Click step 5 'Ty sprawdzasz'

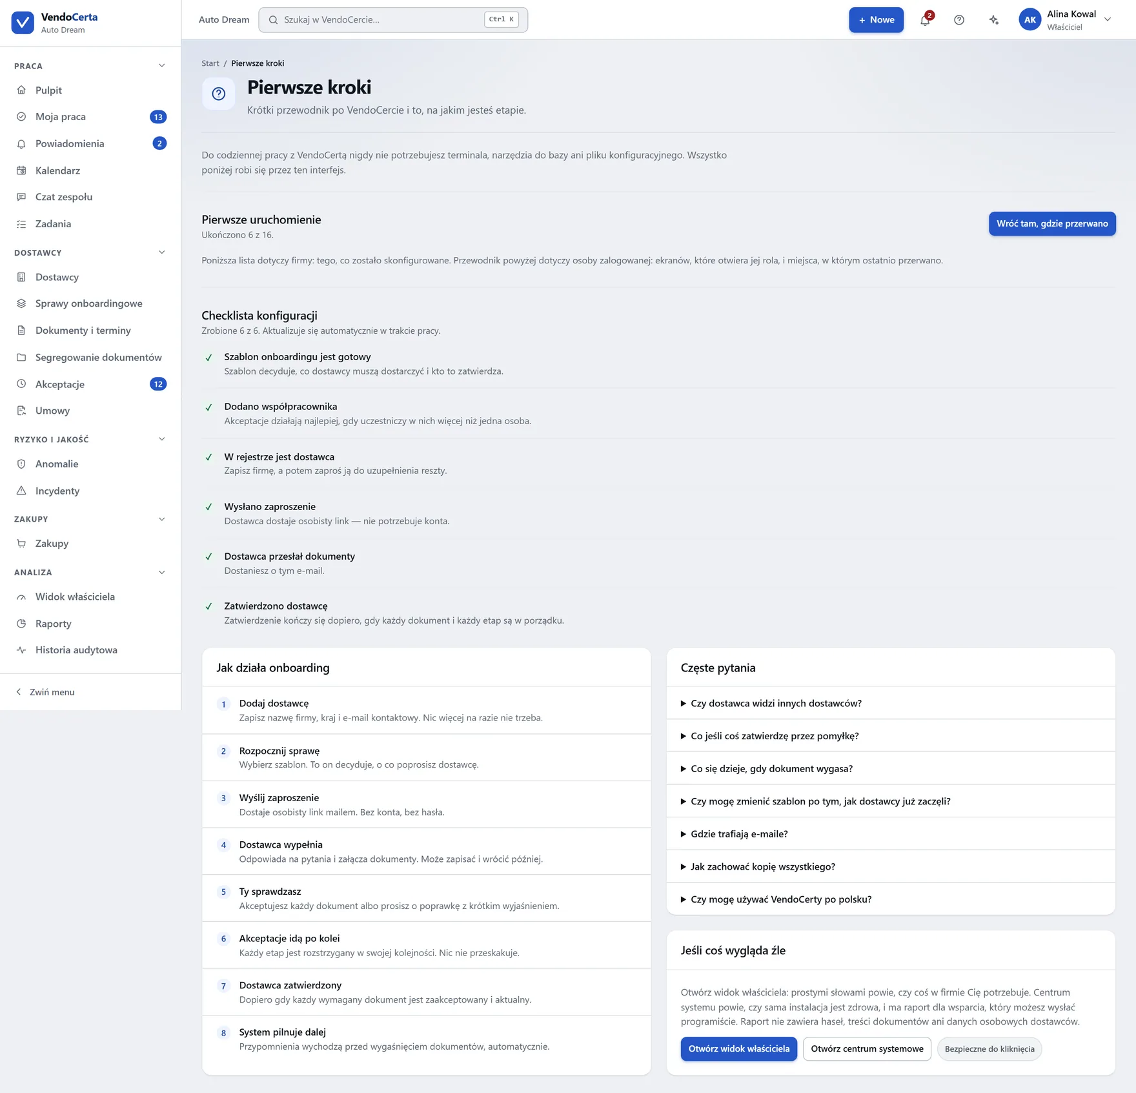[426, 898]
